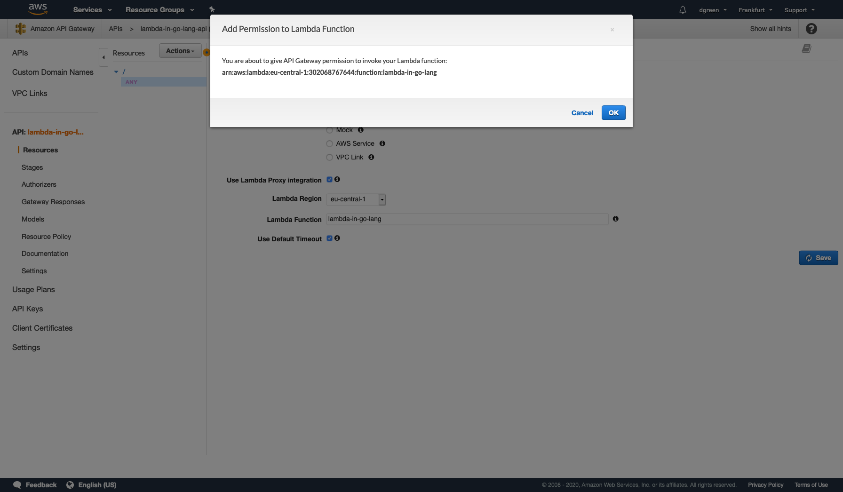The height and width of the screenshot is (492, 843).
Task: Open bottom Settings in sidebar
Action: click(26, 347)
